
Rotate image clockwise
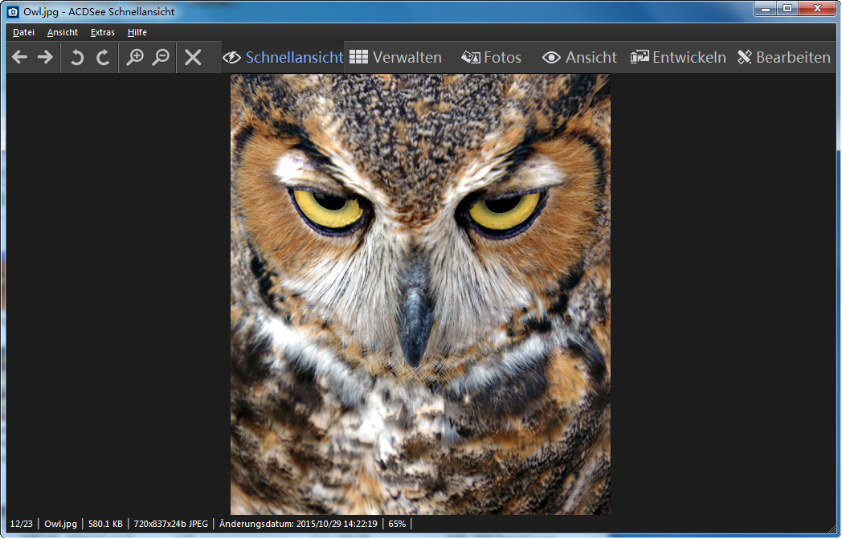tap(103, 57)
